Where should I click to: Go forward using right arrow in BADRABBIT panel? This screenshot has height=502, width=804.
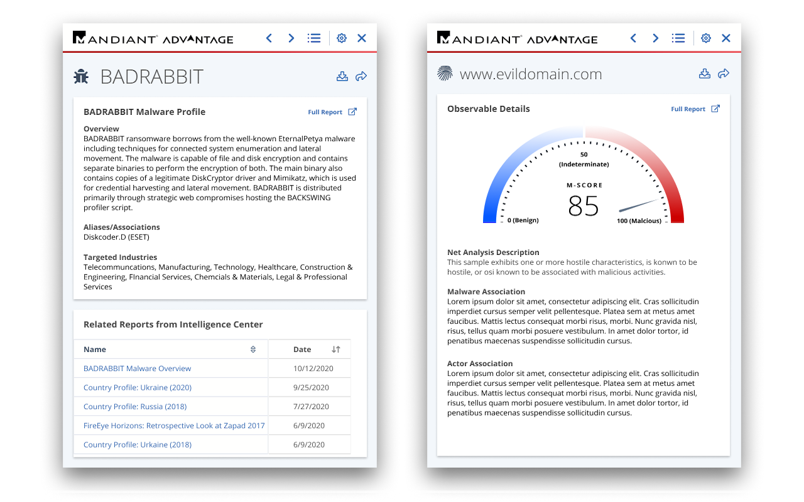[291, 38]
